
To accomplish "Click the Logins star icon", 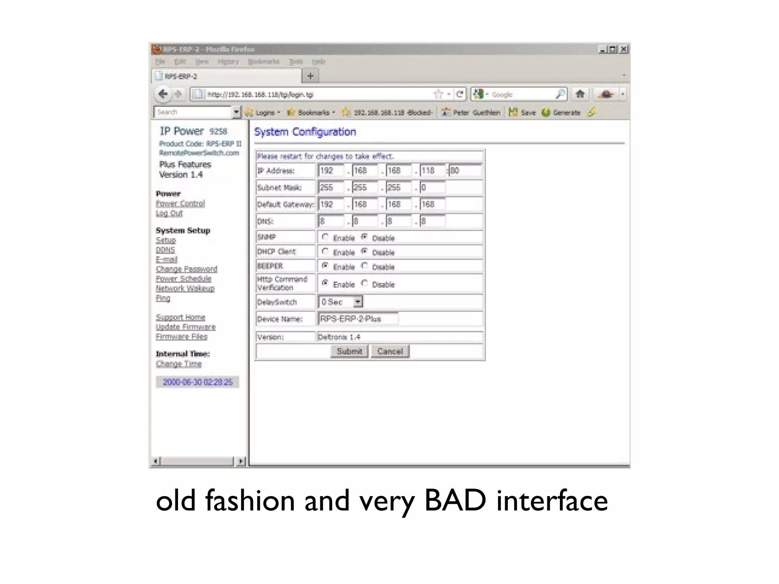I will 249,112.
